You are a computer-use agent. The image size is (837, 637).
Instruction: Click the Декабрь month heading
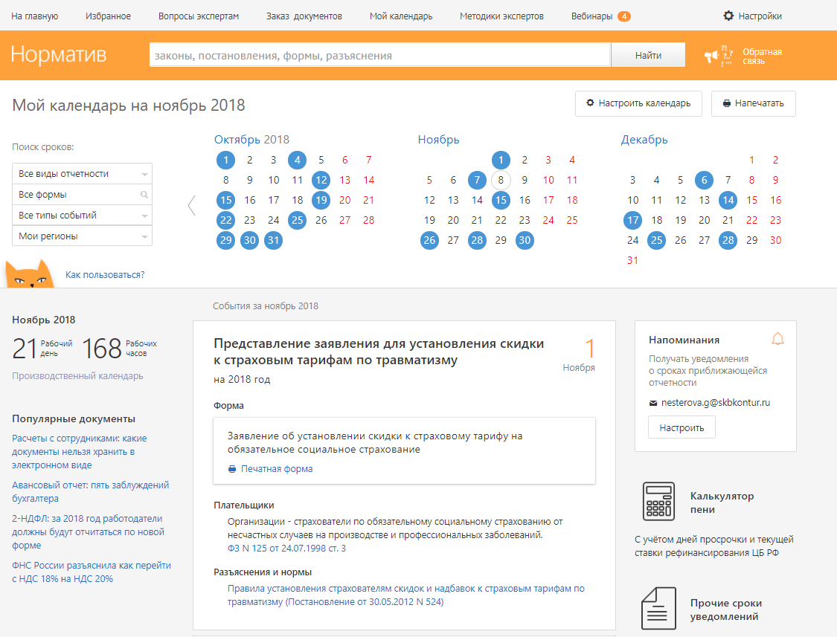[x=644, y=140]
